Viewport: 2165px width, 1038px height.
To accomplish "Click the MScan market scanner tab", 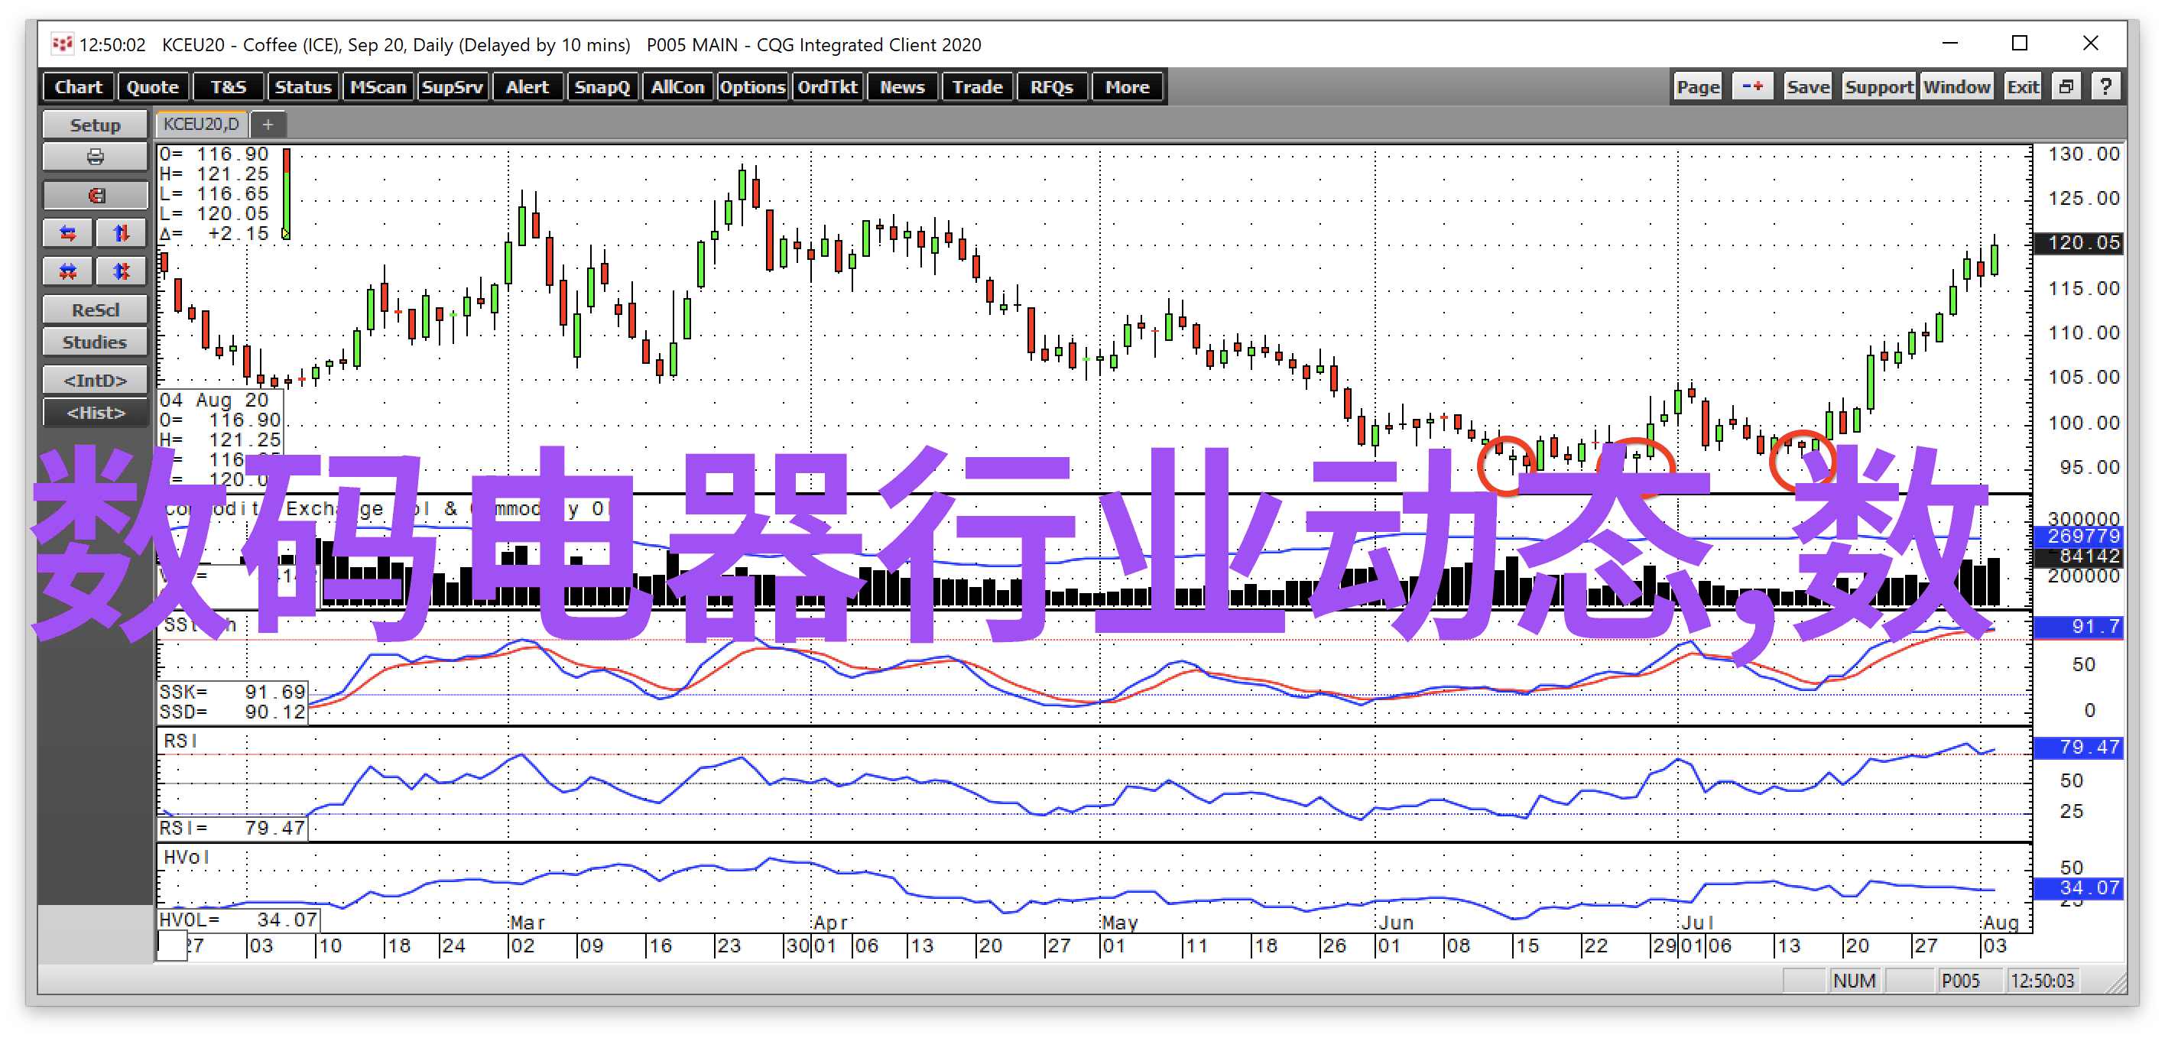I will tap(374, 87).
